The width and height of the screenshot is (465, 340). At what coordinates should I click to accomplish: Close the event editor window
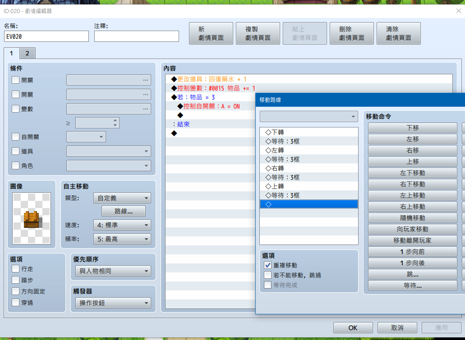[x=458, y=11]
